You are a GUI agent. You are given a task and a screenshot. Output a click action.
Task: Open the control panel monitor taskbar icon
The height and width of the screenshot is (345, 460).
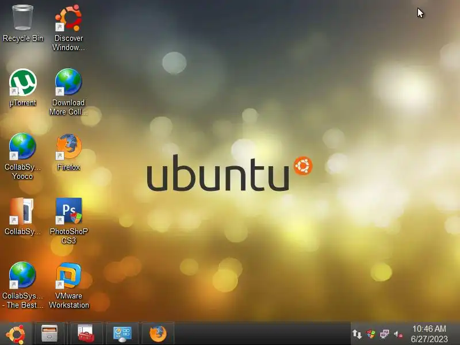coord(122,333)
